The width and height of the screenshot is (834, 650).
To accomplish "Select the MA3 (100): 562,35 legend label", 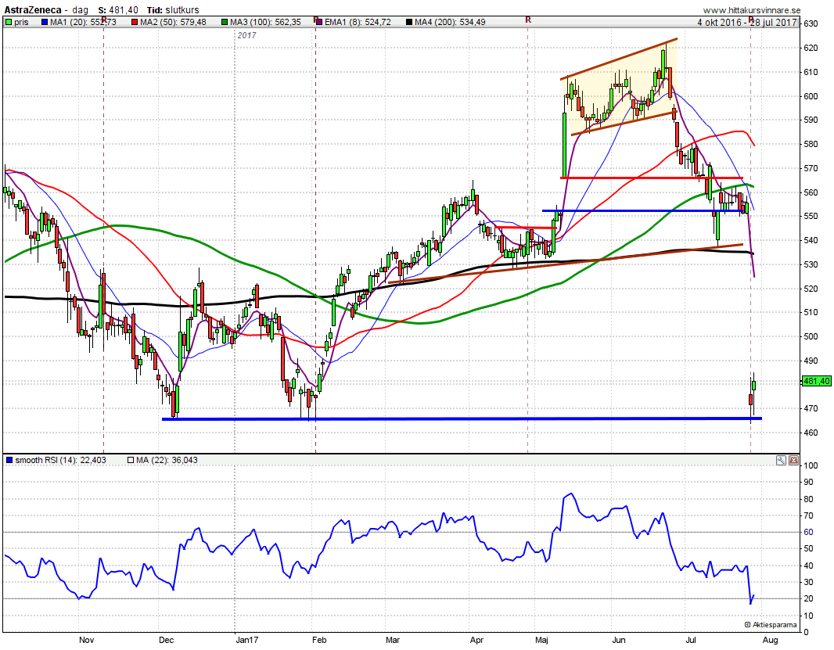I will (265, 23).
